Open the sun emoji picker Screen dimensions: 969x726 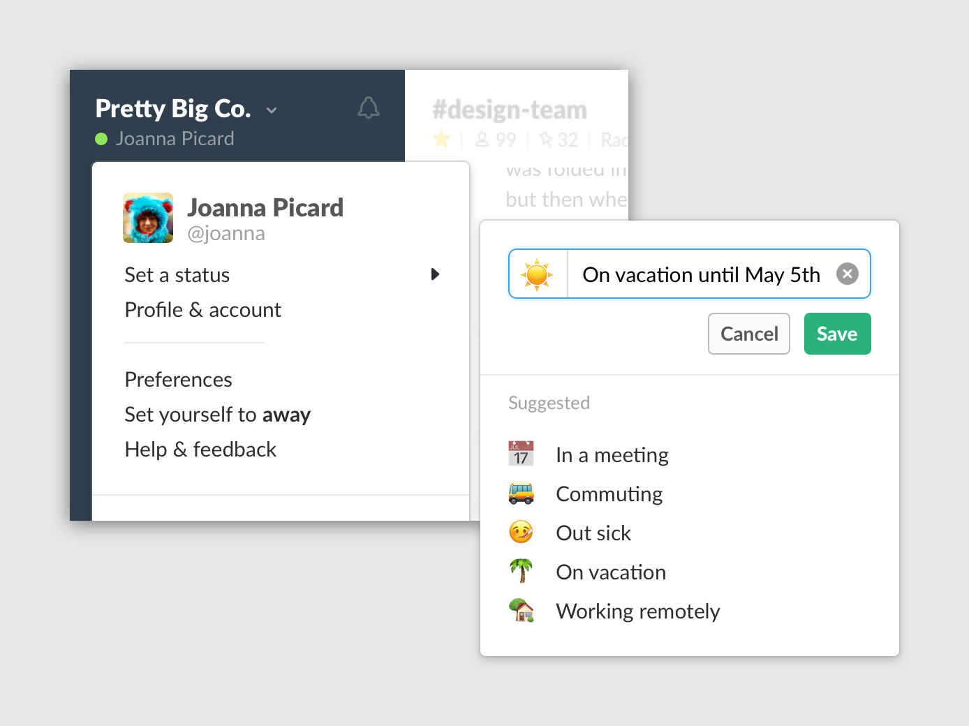tap(538, 274)
